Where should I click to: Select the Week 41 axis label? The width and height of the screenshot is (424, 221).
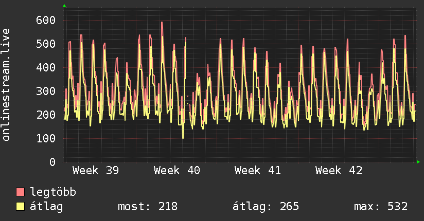[x=258, y=170]
